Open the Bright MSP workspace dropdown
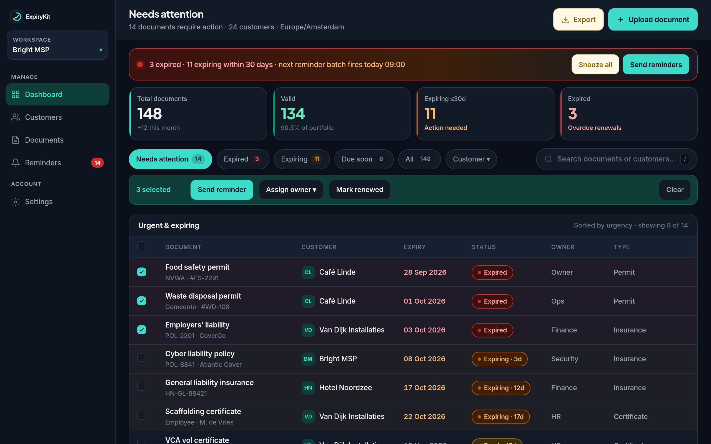This screenshot has height=444, width=711. coord(57,45)
